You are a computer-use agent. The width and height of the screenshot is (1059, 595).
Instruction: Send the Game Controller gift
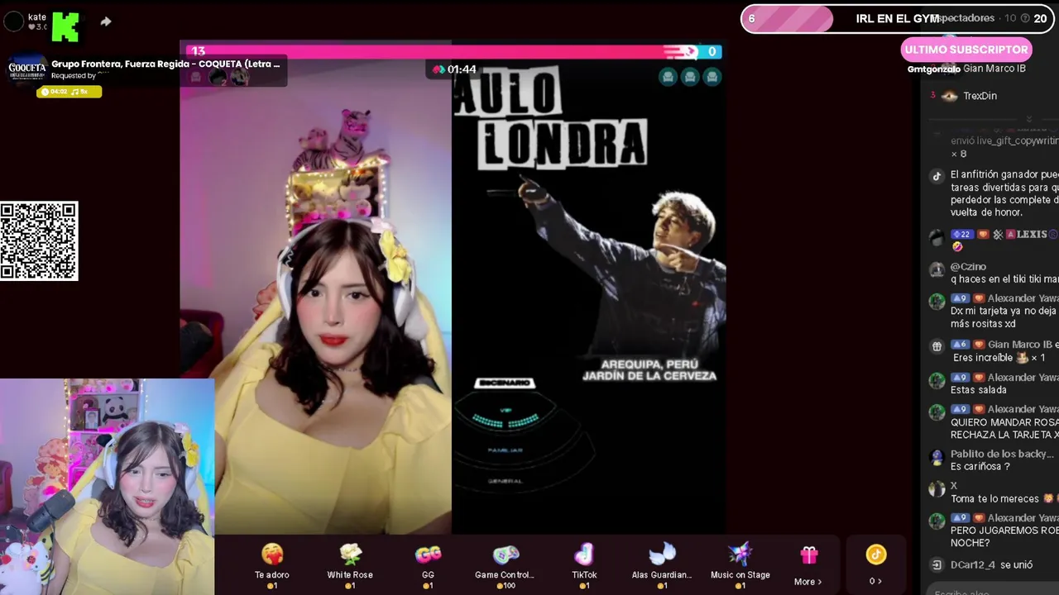click(505, 564)
